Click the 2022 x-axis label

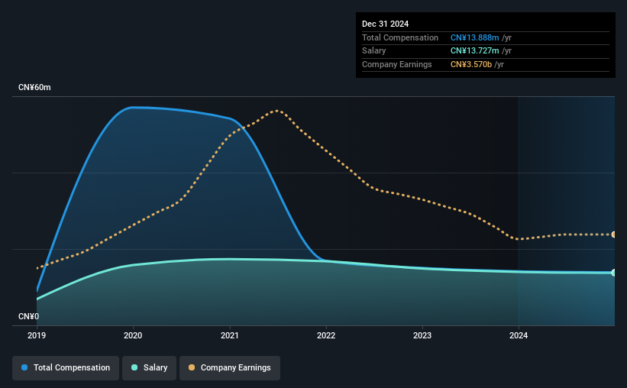coord(326,335)
